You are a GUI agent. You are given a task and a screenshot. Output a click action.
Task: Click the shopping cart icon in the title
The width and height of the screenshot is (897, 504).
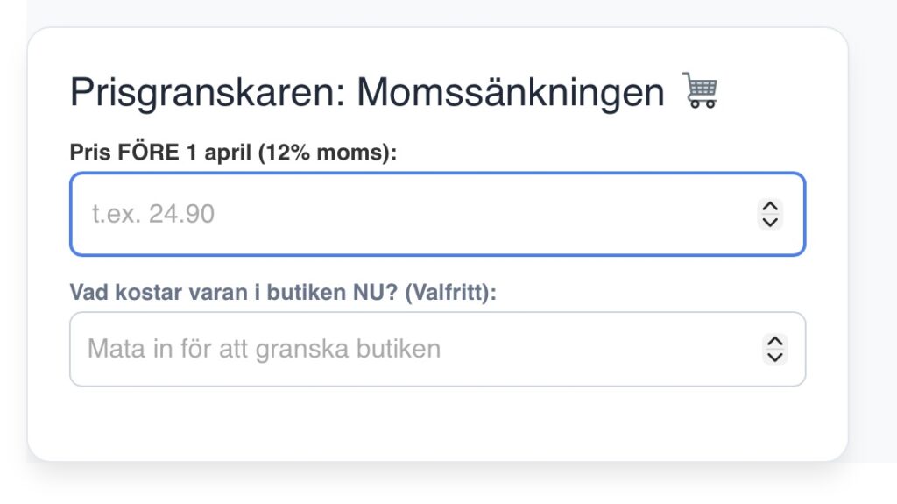pos(701,90)
